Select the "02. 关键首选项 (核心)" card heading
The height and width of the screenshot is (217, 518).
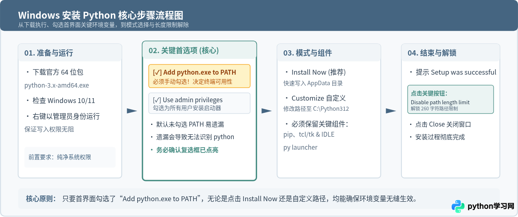pos(184,51)
